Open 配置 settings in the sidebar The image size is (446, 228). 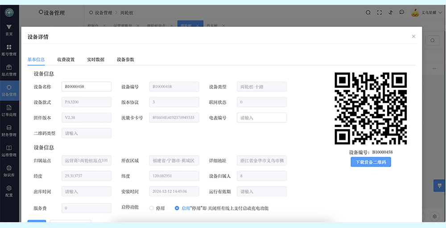[x=9, y=191]
